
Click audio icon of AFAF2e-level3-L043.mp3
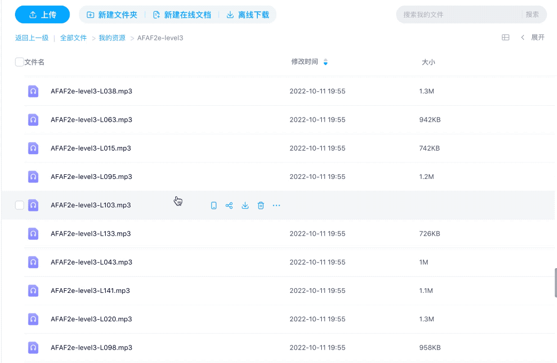tap(33, 262)
